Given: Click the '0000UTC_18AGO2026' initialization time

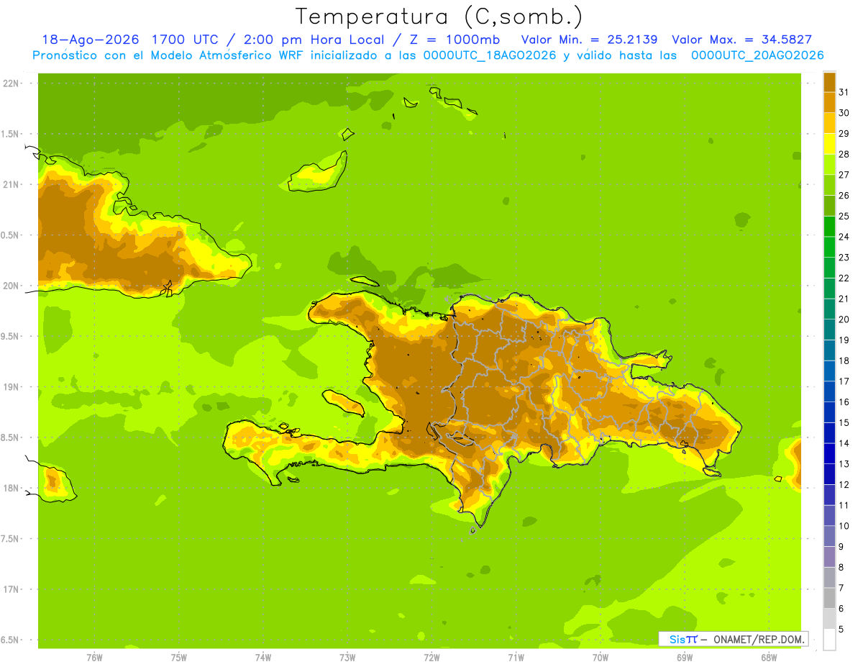Looking at the screenshot, I should pyautogui.click(x=490, y=55).
